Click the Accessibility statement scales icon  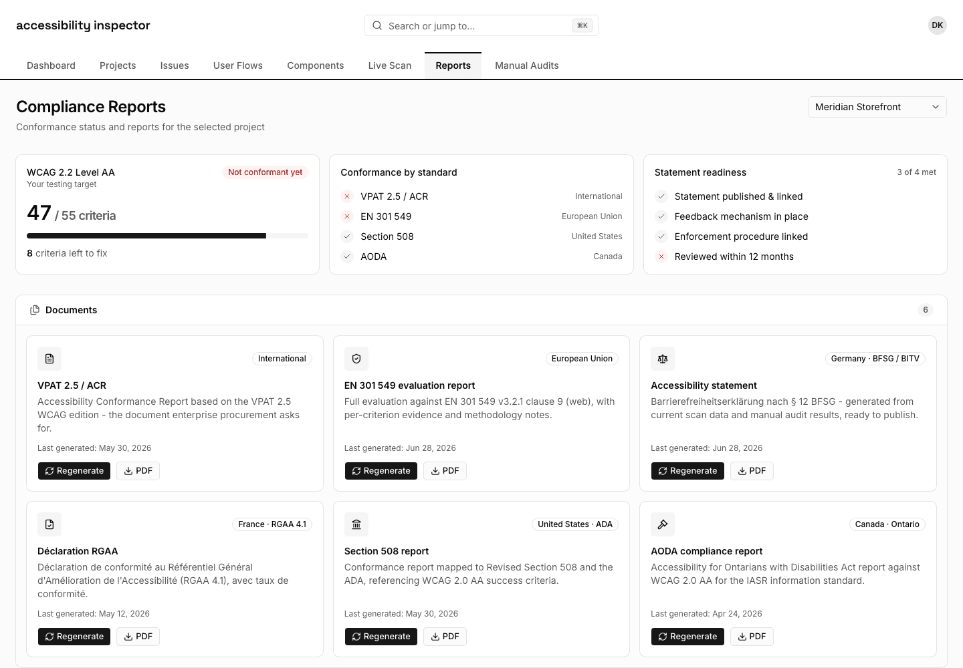click(663, 359)
